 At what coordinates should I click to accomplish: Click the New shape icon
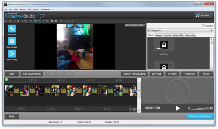point(12,53)
